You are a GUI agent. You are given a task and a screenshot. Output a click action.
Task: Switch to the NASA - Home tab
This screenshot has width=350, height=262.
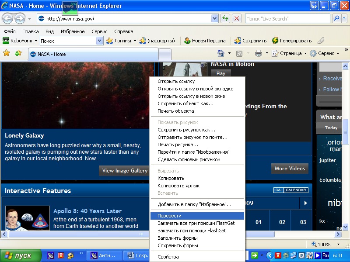[93, 54]
